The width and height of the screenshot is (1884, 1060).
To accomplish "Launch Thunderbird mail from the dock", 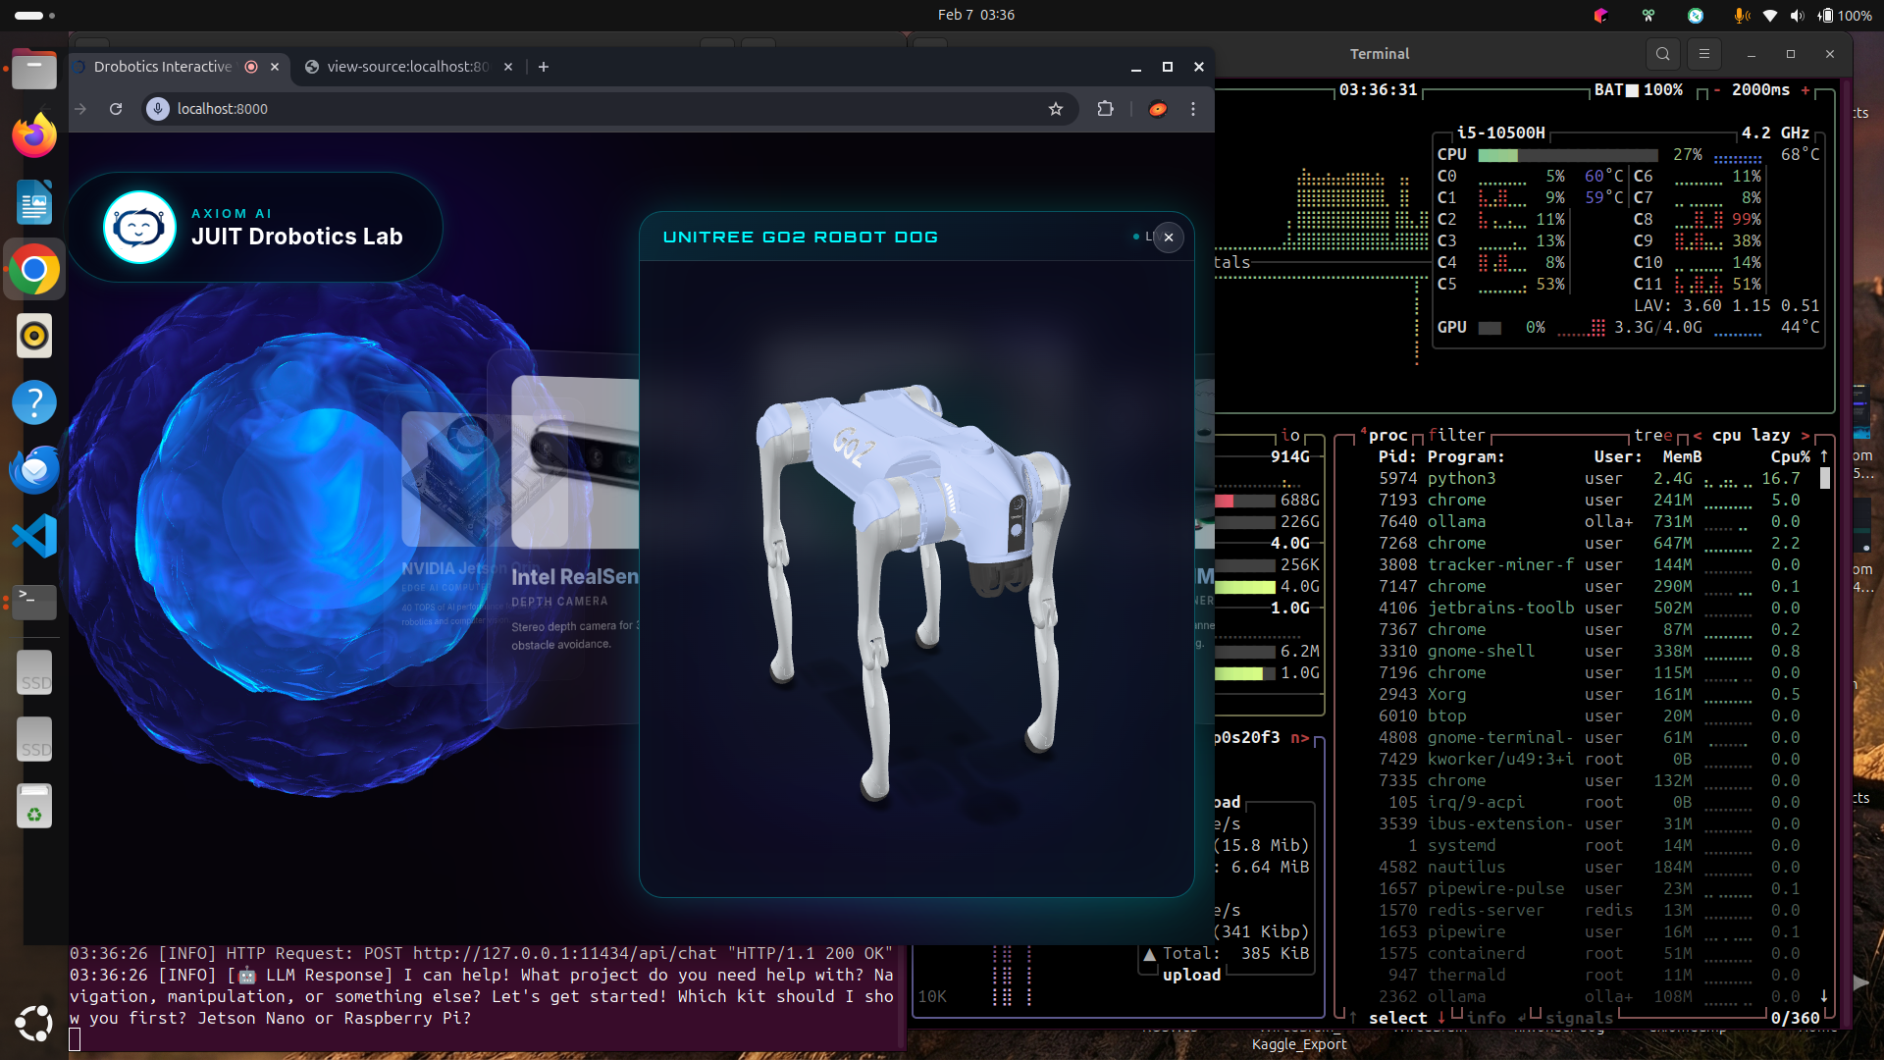I will (34, 469).
